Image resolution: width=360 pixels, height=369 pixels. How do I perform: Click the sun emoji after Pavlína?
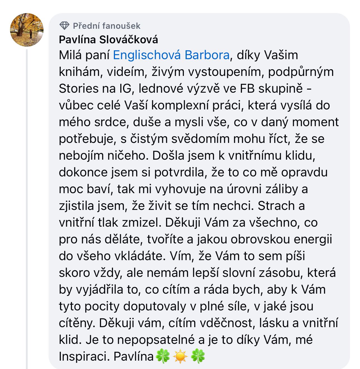[180, 356]
